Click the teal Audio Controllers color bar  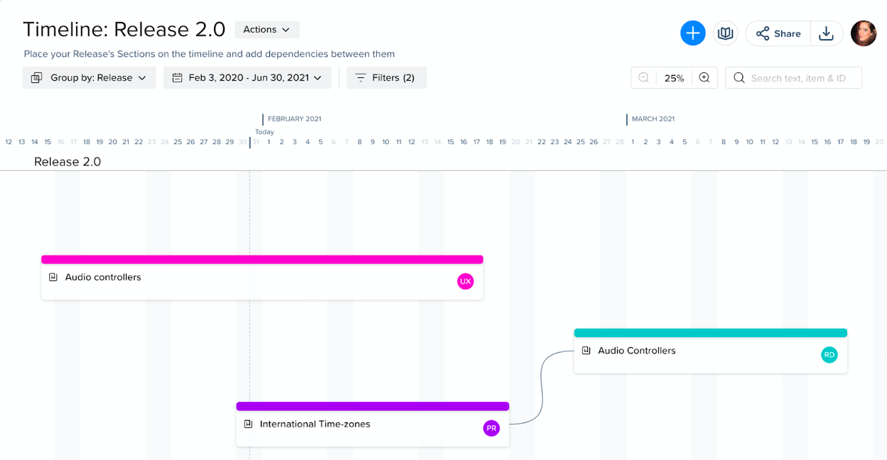710,333
